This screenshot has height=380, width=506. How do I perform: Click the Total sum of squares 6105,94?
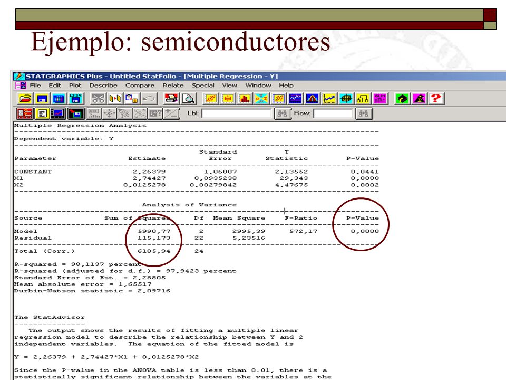(154, 251)
